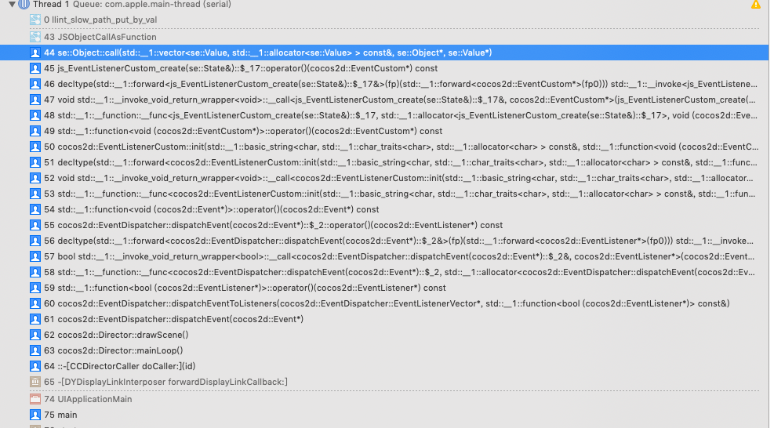Click the user-code icon of frame 55
Viewport: 774px width, 428px height.
(35, 226)
